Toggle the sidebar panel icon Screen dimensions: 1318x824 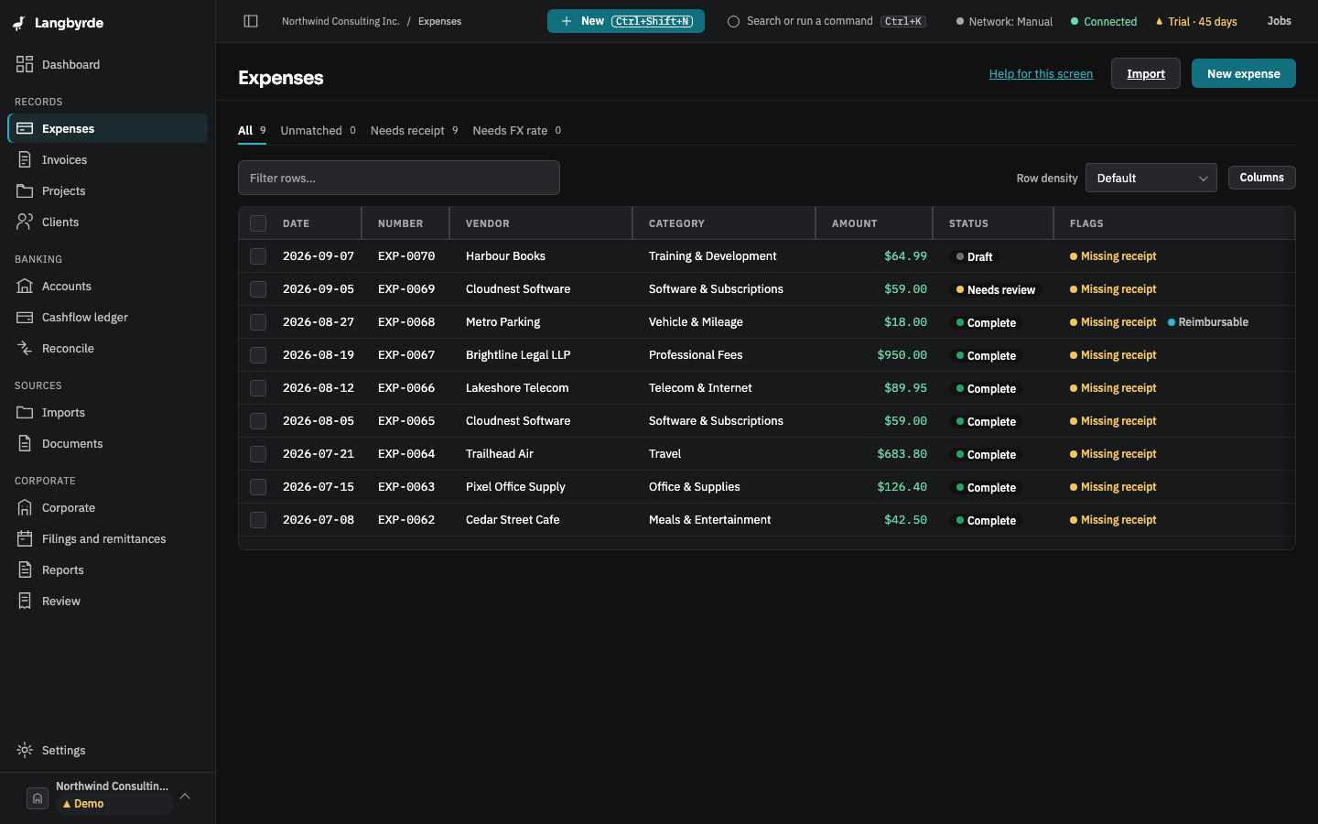tap(251, 21)
